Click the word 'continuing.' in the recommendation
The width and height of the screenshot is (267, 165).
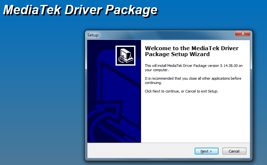(x=153, y=83)
